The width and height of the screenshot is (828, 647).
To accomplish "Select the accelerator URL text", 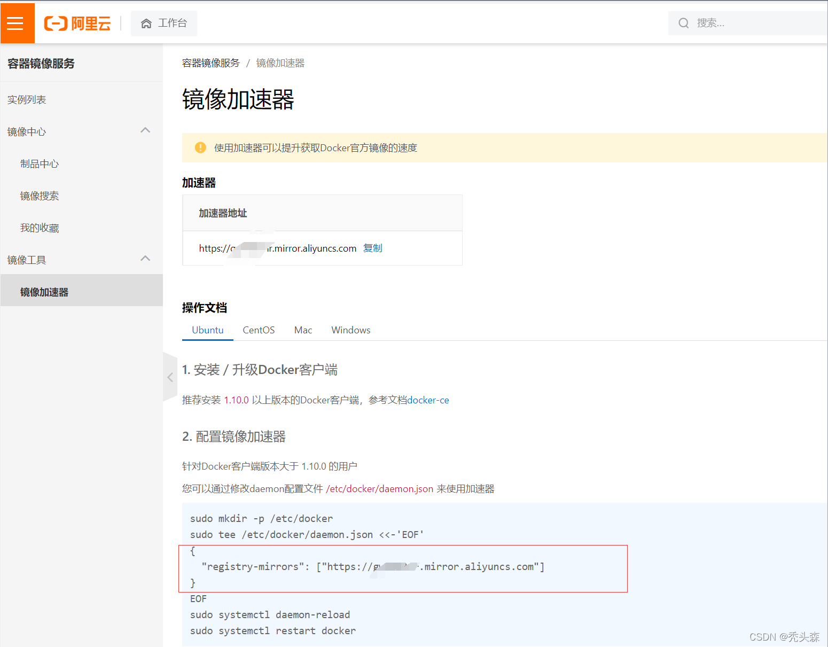I will (278, 248).
